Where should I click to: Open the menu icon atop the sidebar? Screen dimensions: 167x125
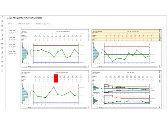(2, 17)
